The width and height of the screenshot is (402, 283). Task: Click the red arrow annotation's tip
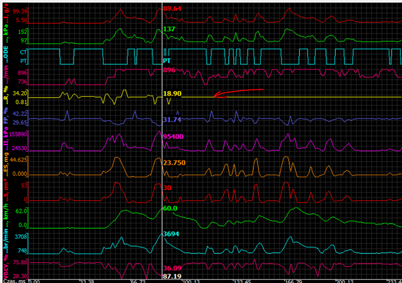214,96
